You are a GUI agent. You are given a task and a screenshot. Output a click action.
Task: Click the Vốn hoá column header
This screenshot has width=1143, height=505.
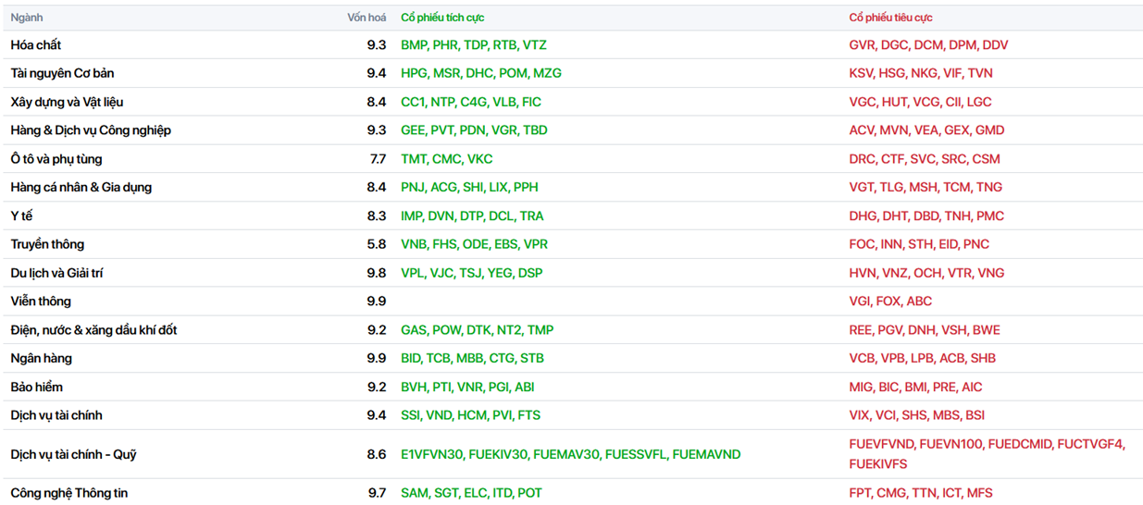point(367,18)
